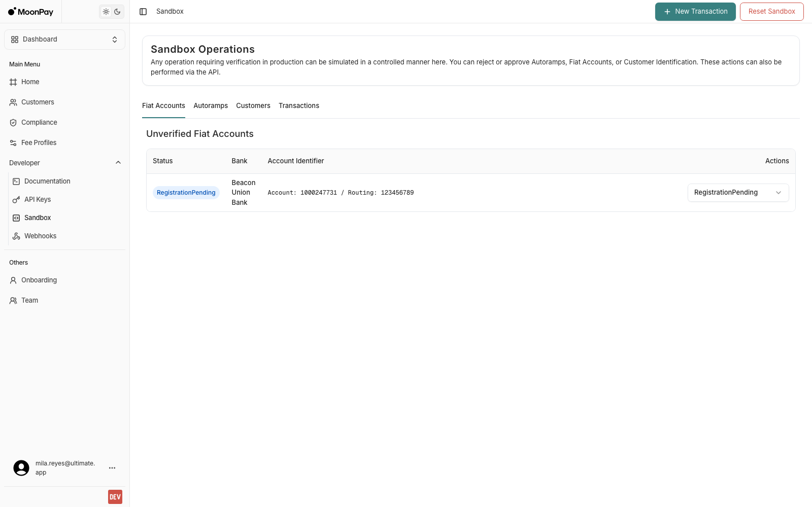
Task: Click the mila.reyes@ultimate.app email
Action: tap(65, 468)
